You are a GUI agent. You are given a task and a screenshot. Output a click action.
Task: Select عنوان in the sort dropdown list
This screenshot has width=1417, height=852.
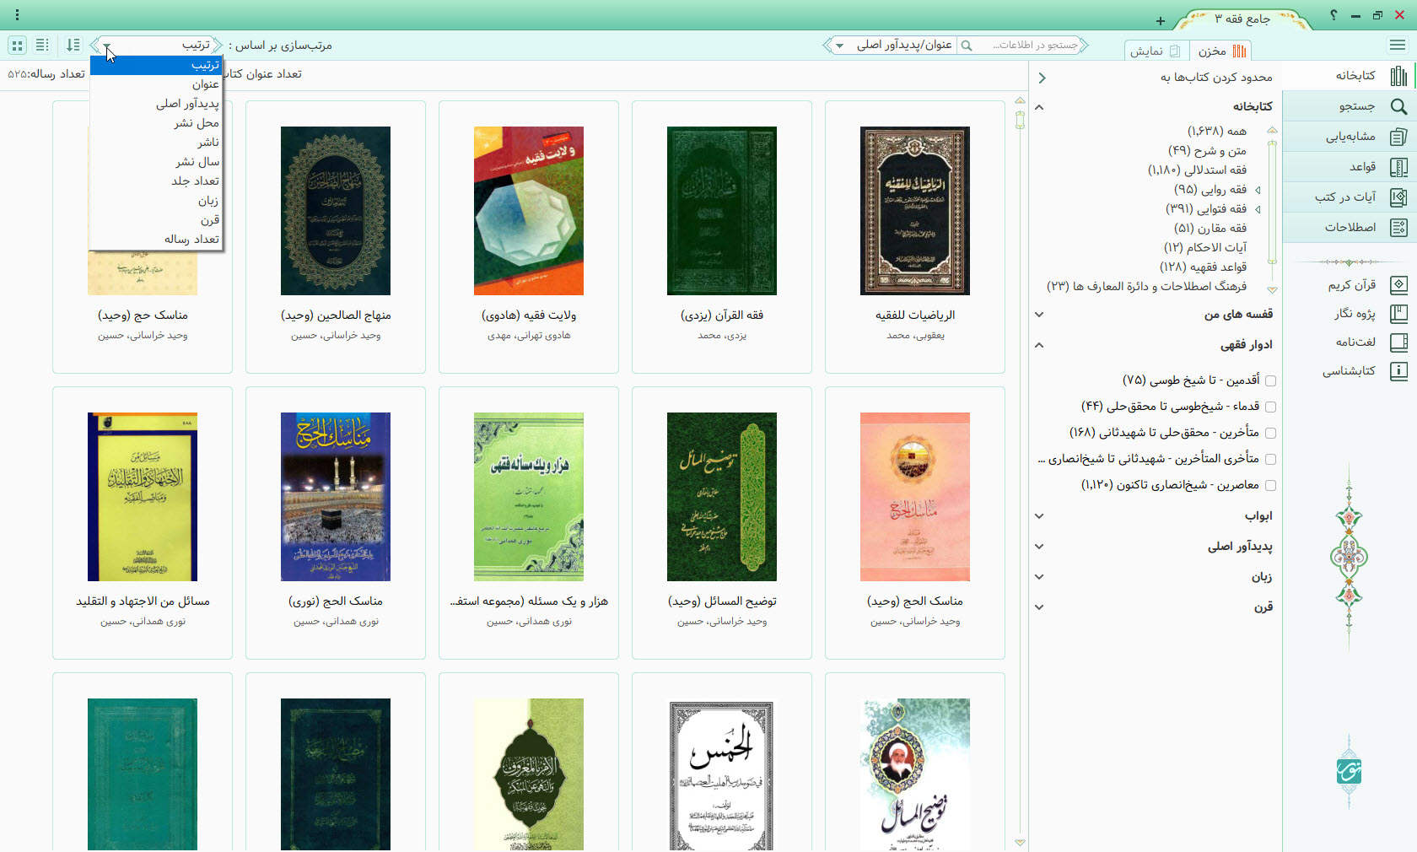tap(156, 84)
